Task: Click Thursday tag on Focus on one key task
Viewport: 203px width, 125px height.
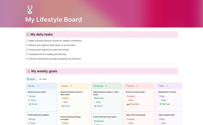Action: [131, 96]
